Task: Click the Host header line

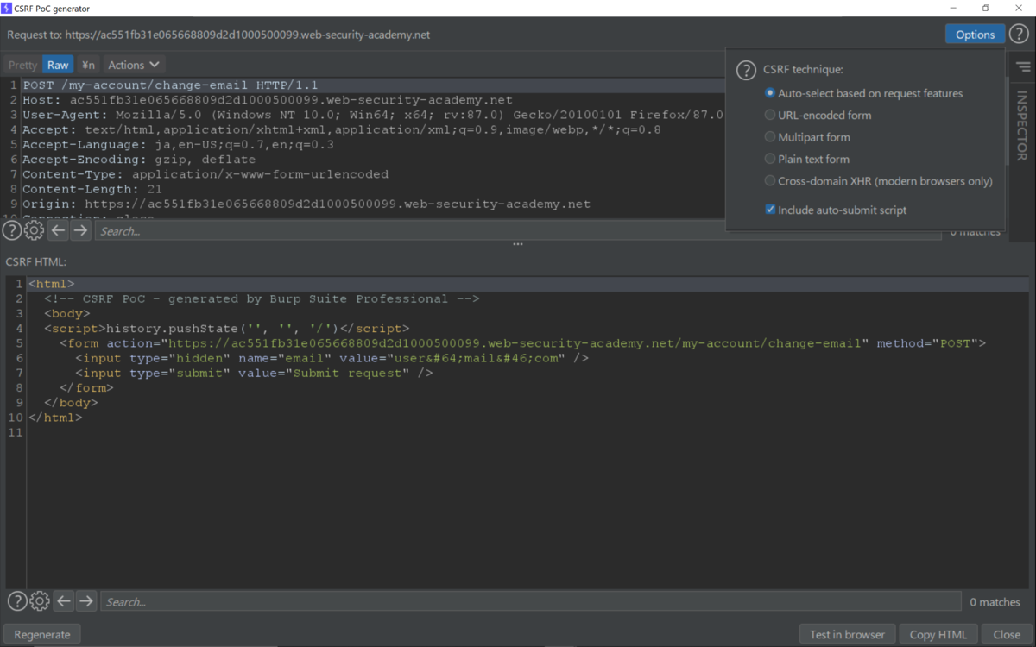Action: [267, 100]
